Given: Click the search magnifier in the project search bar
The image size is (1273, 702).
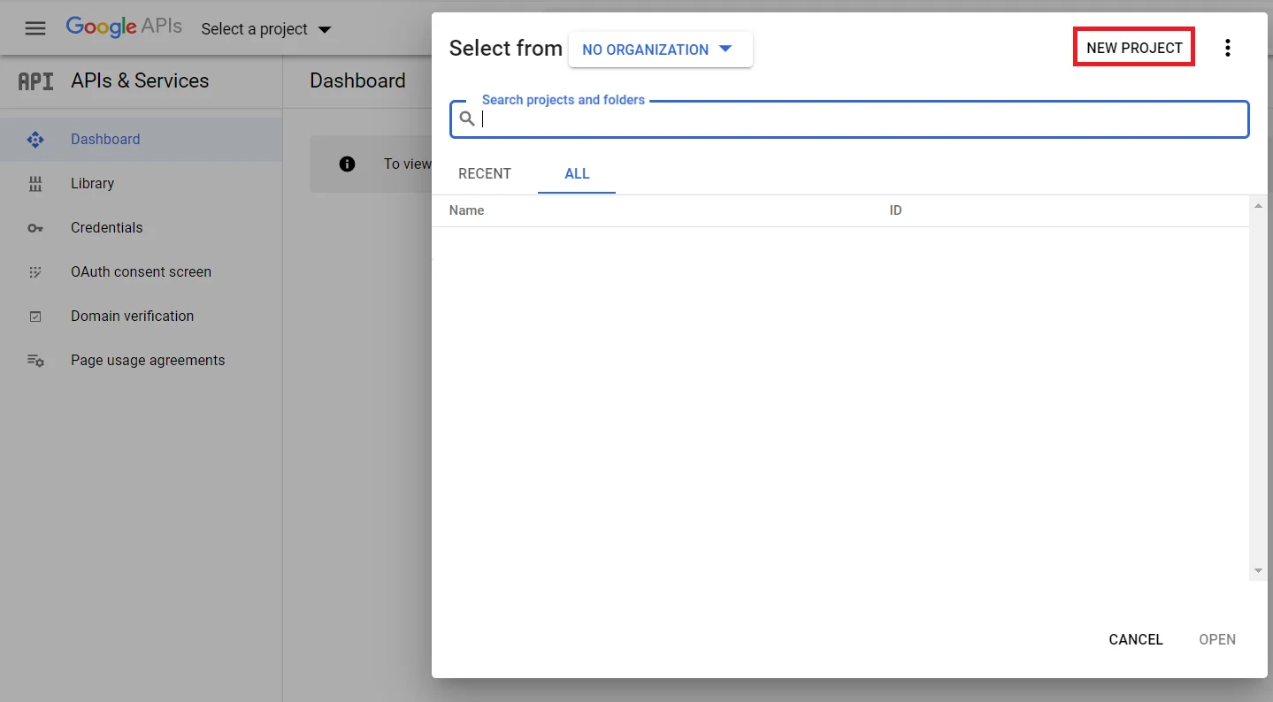Looking at the screenshot, I should [467, 118].
